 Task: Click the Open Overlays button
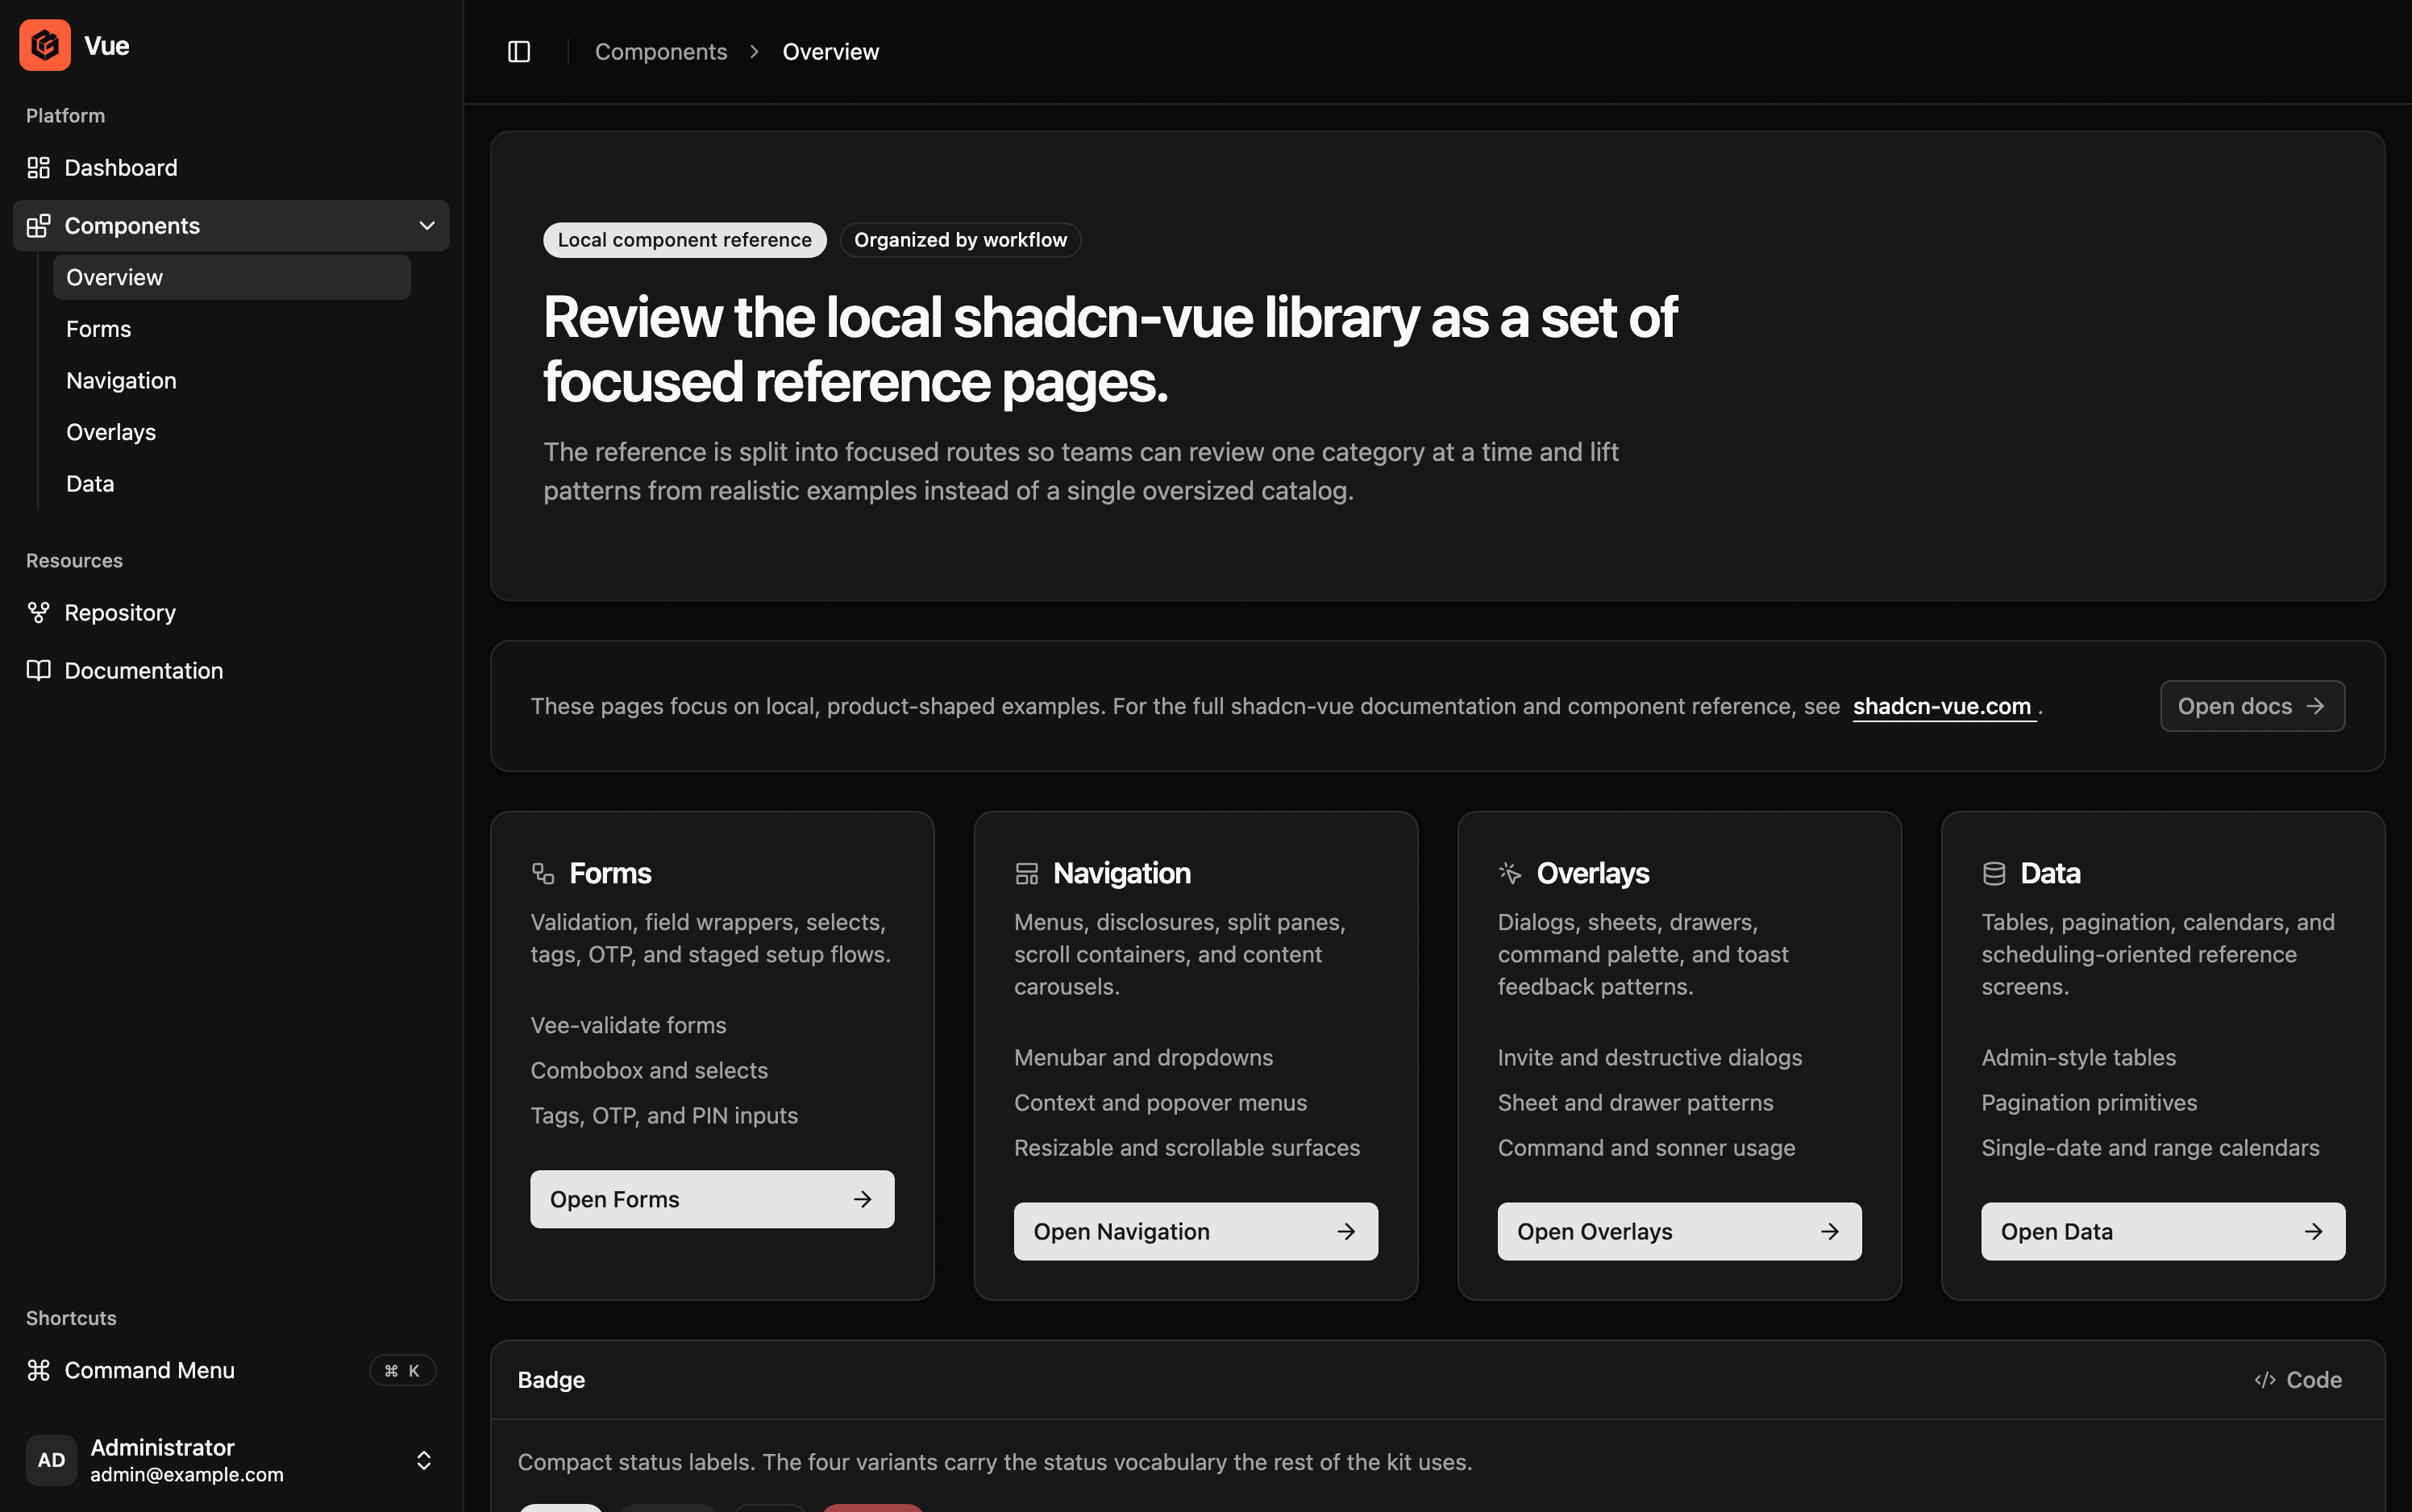[x=1679, y=1231]
